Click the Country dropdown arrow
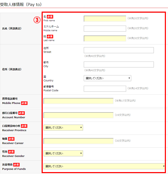 click(x=129, y=78)
